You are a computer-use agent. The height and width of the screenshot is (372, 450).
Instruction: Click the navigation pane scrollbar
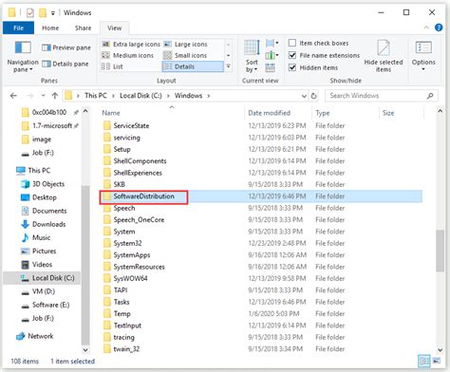(85, 265)
